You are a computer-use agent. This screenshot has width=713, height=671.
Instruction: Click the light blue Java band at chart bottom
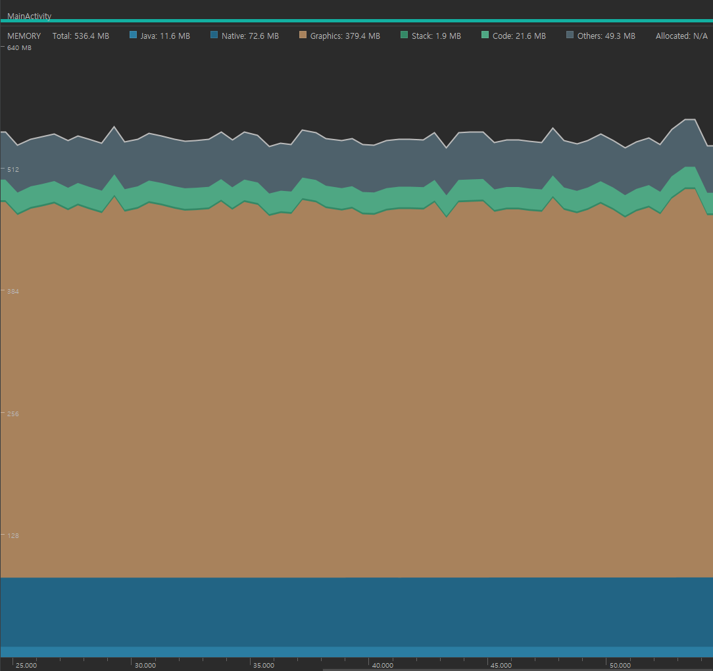[x=356, y=652]
